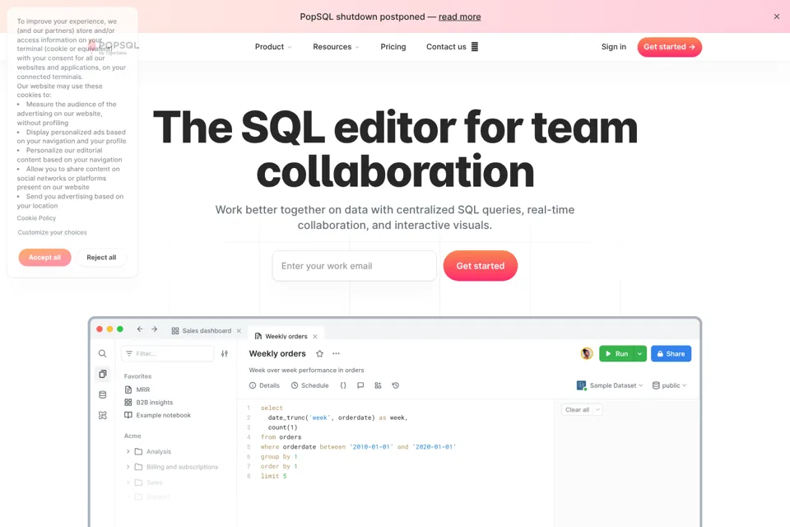Expand the Billing and subscriptions folder chevron
The height and width of the screenshot is (527, 790).
128,467
